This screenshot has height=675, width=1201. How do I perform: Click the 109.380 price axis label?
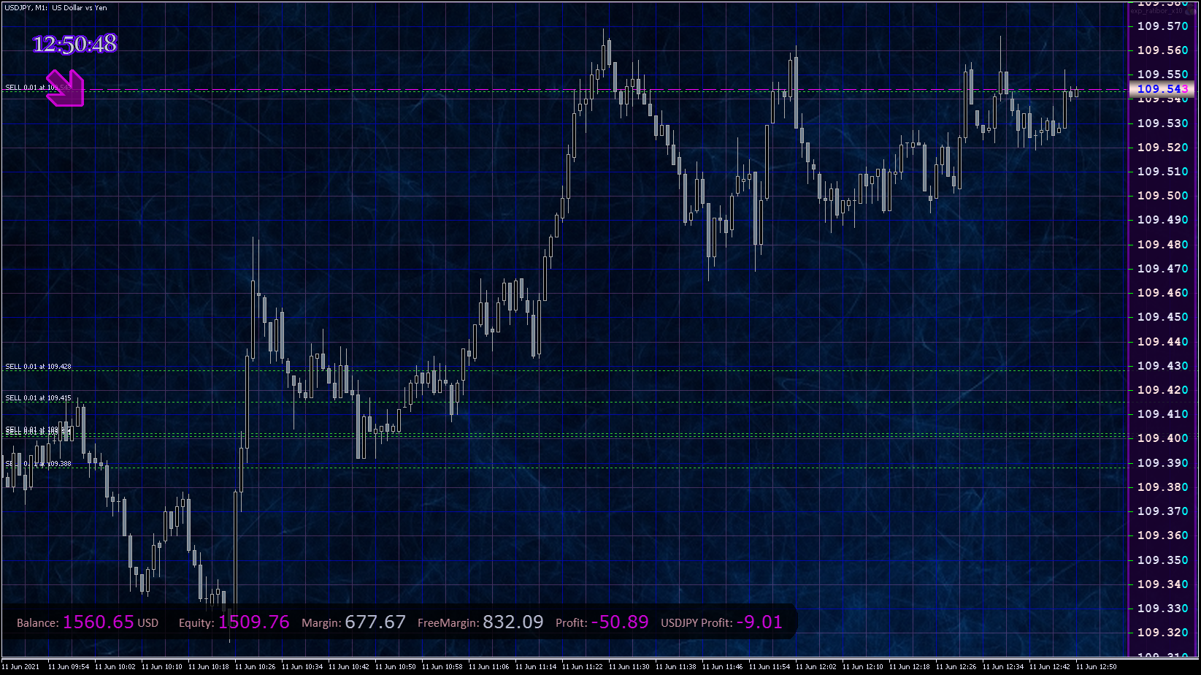tap(1163, 487)
